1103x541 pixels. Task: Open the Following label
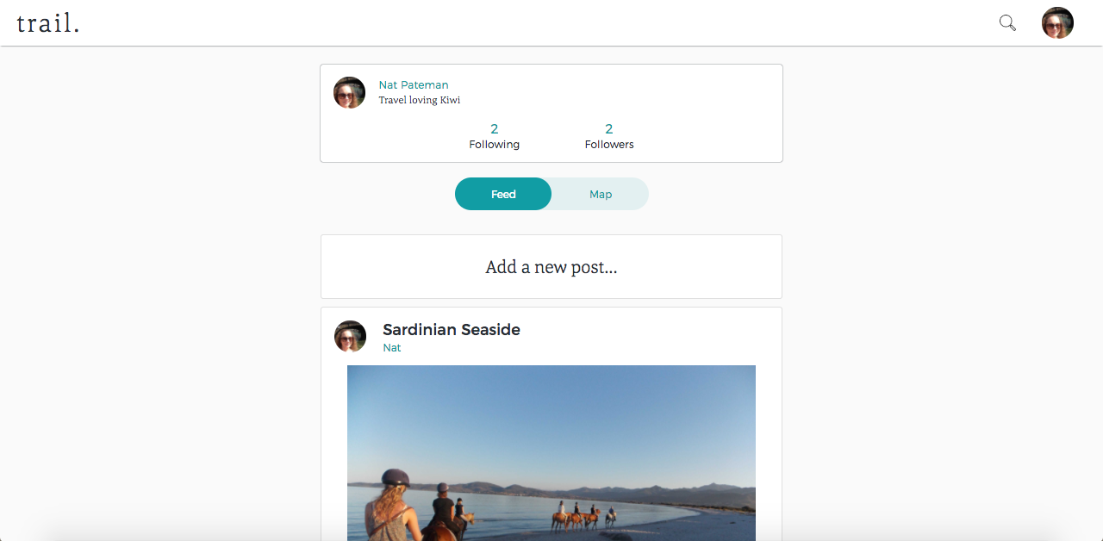pos(495,145)
